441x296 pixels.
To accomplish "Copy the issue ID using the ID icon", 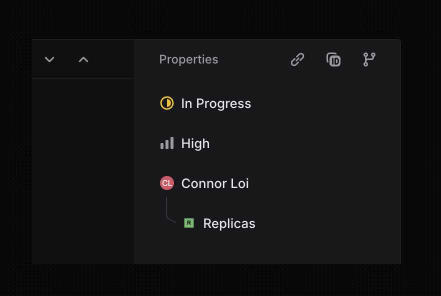I will (333, 59).
